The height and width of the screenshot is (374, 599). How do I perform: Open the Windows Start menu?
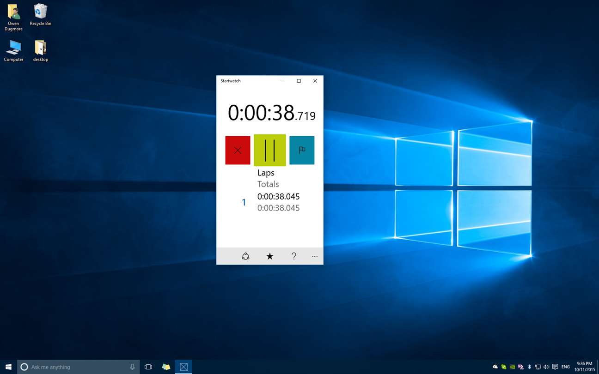(x=8, y=367)
